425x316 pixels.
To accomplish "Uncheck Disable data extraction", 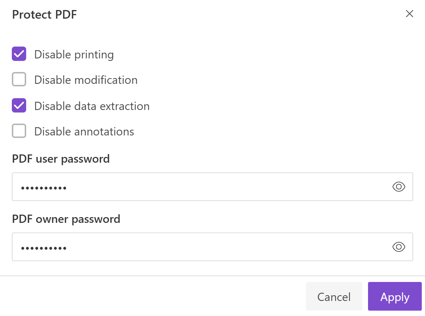I will point(19,105).
